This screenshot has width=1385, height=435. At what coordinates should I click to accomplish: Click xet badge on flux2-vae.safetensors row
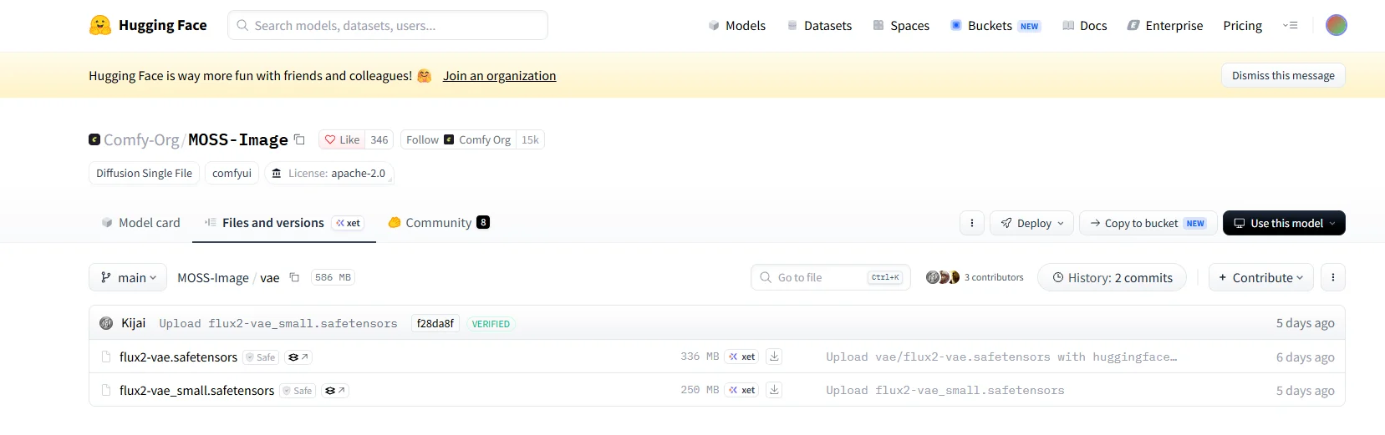click(741, 357)
